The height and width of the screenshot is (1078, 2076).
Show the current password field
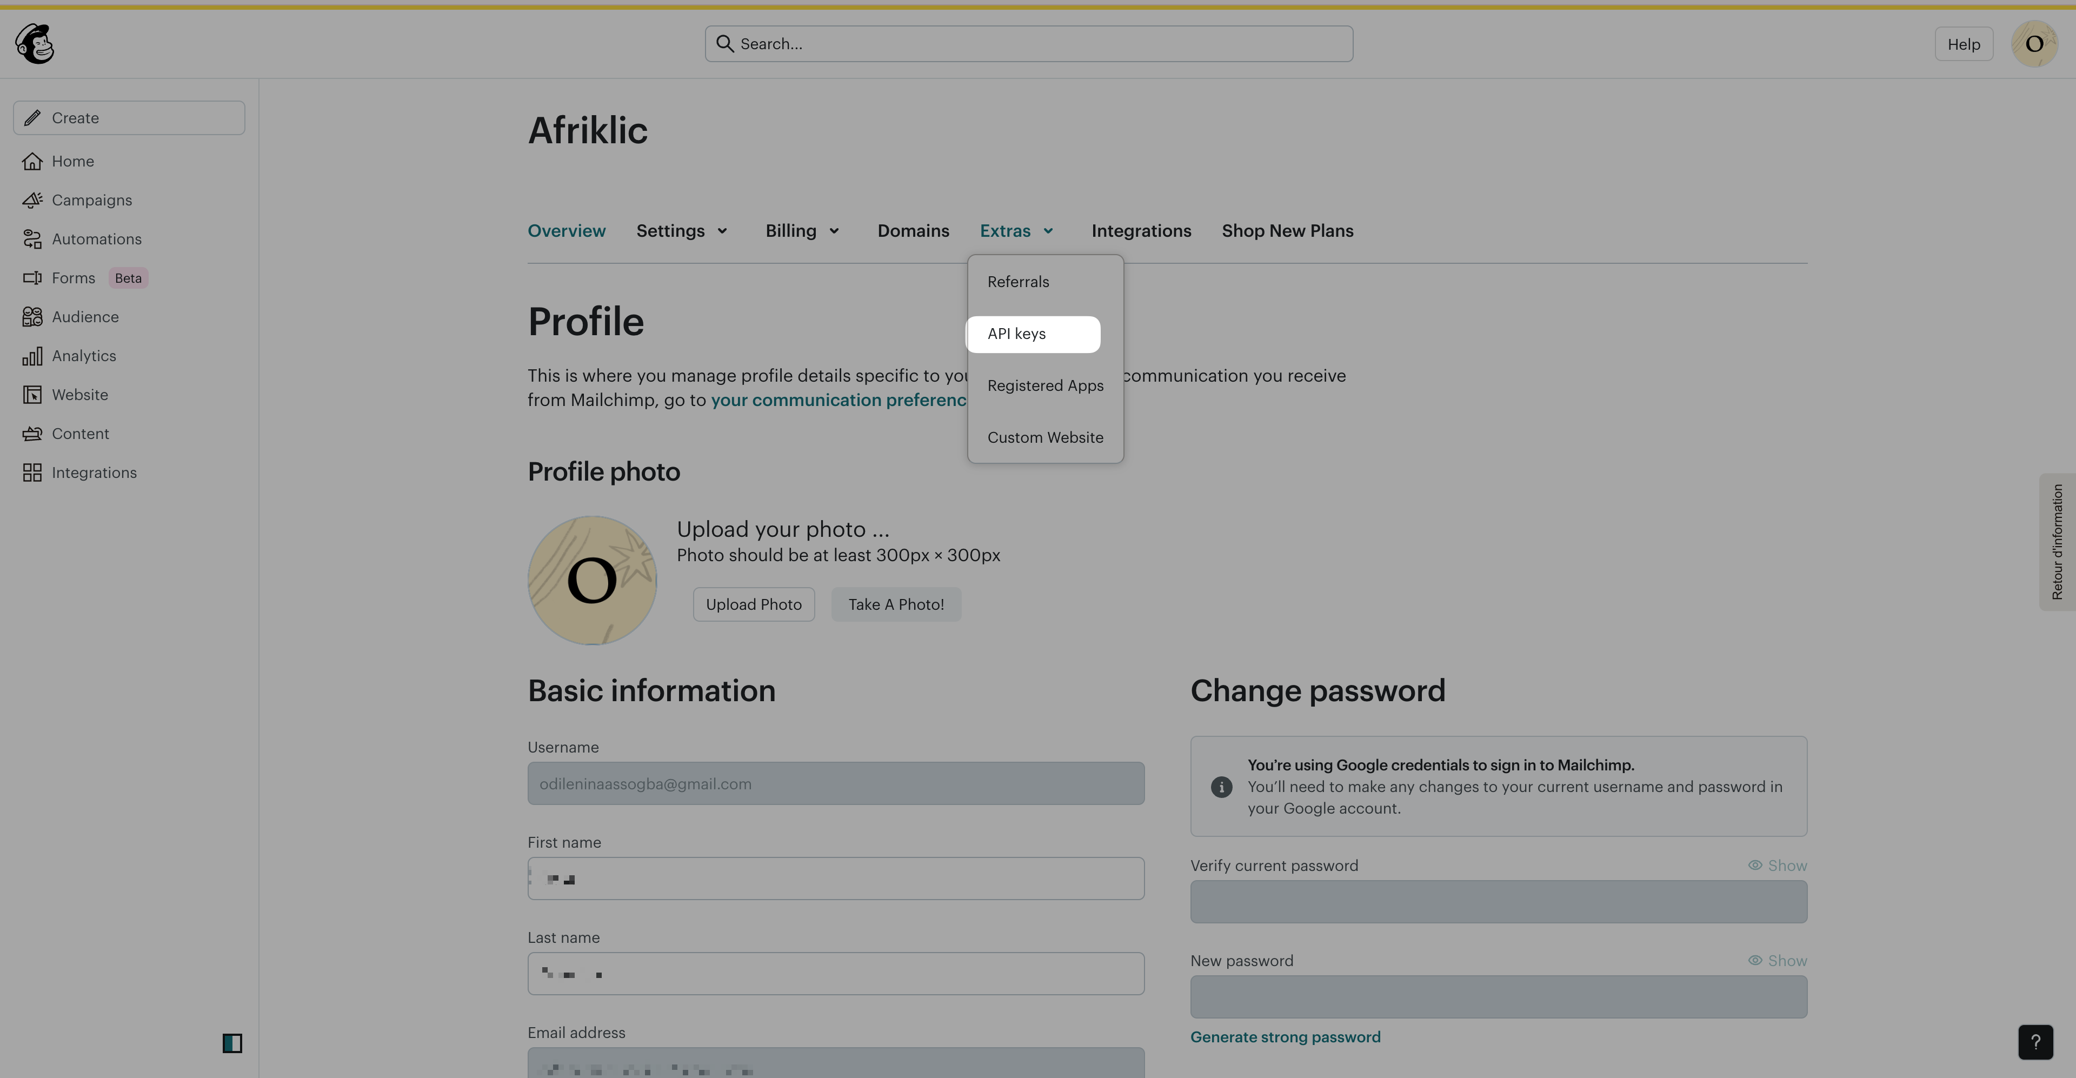click(x=1777, y=866)
